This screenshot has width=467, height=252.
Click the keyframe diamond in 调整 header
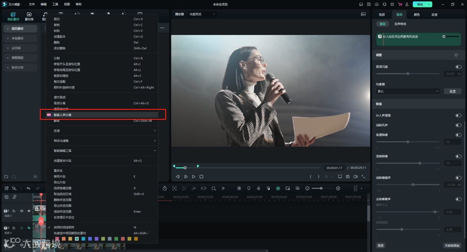click(x=456, y=55)
